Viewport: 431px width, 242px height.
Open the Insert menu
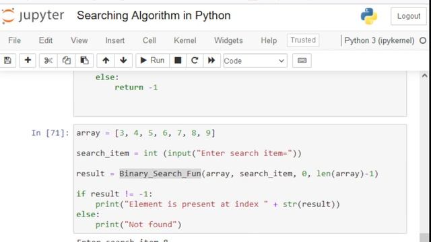coord(115,40)
